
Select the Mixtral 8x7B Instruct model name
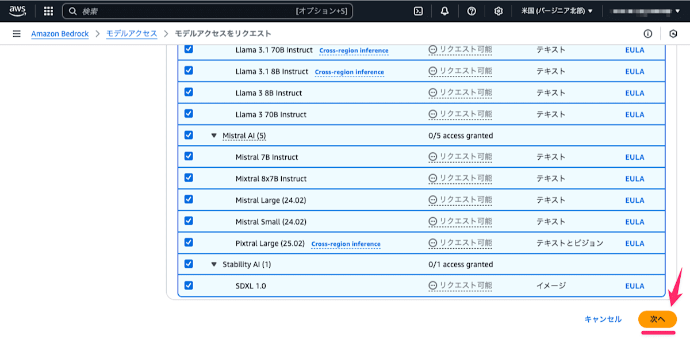pyautogui.click(x=271, y=179)
